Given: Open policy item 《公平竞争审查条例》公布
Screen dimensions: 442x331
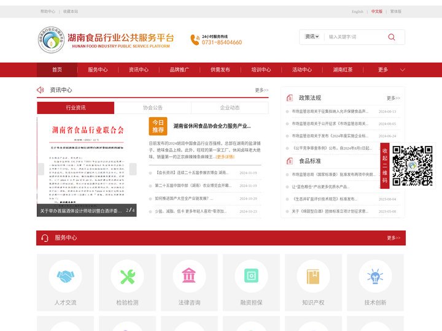Looking at the screenshot, I should coord(332,148).
